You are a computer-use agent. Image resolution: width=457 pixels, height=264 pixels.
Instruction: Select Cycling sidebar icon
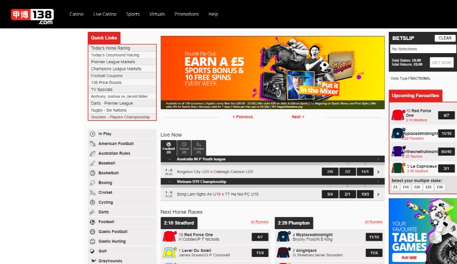(x=92, y=202)
